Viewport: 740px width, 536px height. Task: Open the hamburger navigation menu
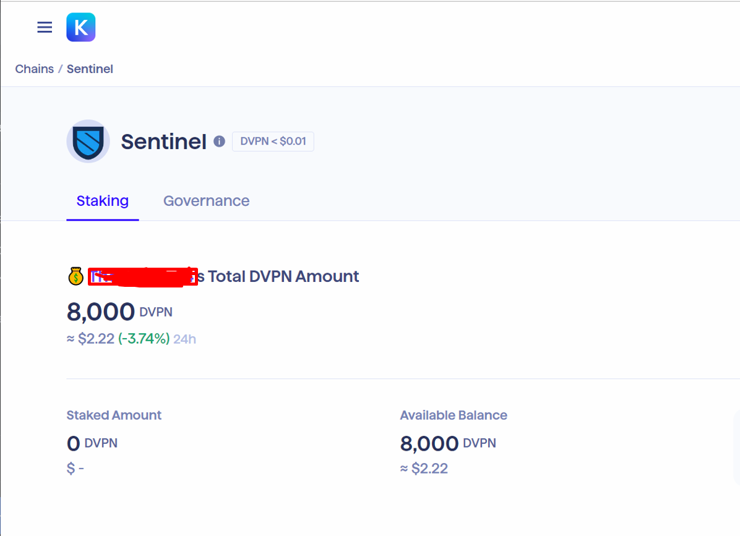click(45, 27)
